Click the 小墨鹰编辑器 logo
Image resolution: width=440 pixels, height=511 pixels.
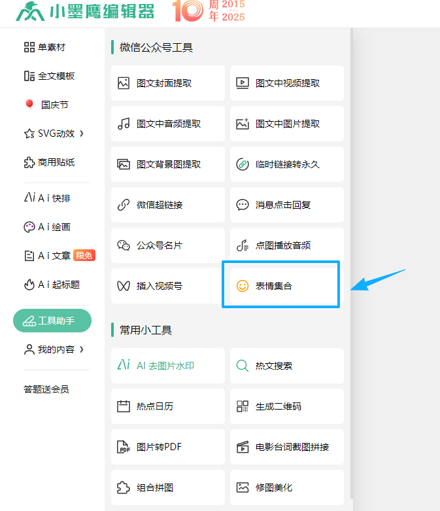85,11
